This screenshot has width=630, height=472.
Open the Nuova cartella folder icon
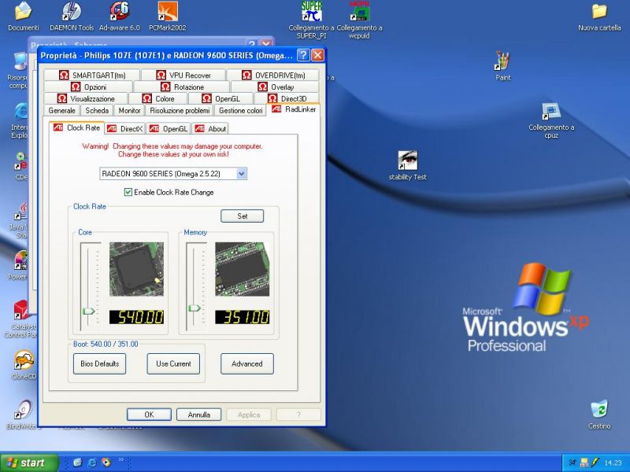point(599,17)
